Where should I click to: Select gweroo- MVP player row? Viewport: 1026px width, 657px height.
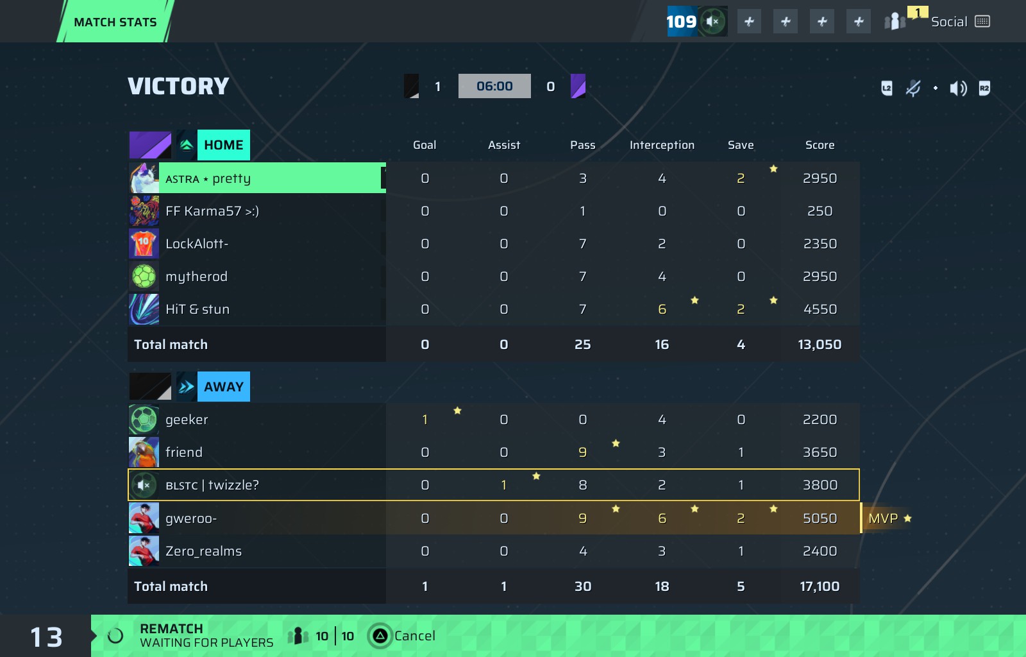coord(494,518)
